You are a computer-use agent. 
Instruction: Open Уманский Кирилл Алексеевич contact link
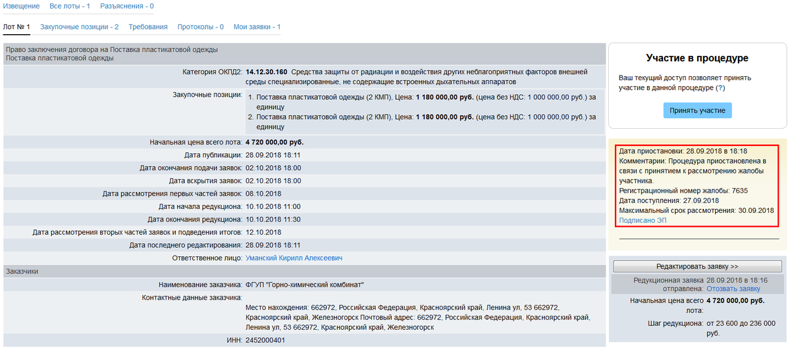pos(294,258)
